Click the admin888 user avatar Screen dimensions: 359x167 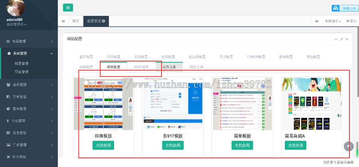(x=16, y=8)
